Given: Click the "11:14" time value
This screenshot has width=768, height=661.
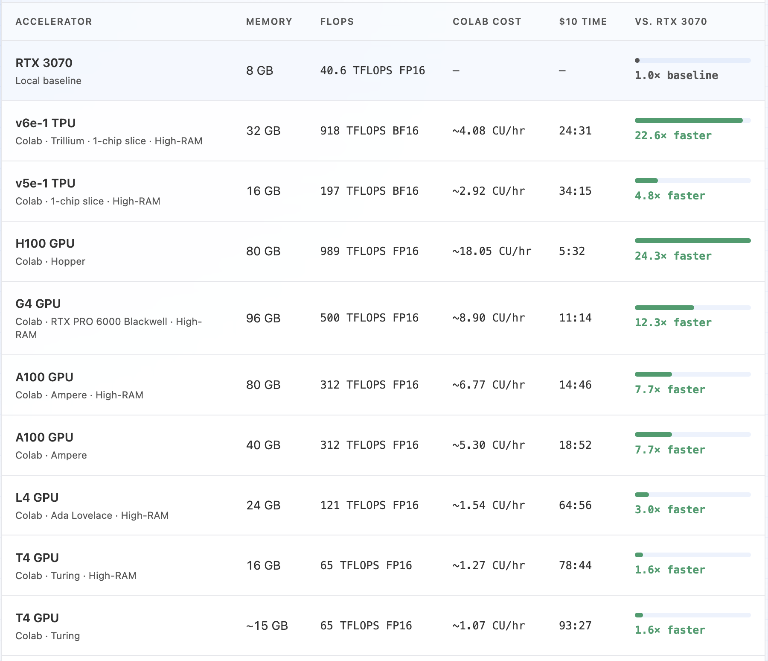Looking at the screenshot, I should tap(575, 318).
